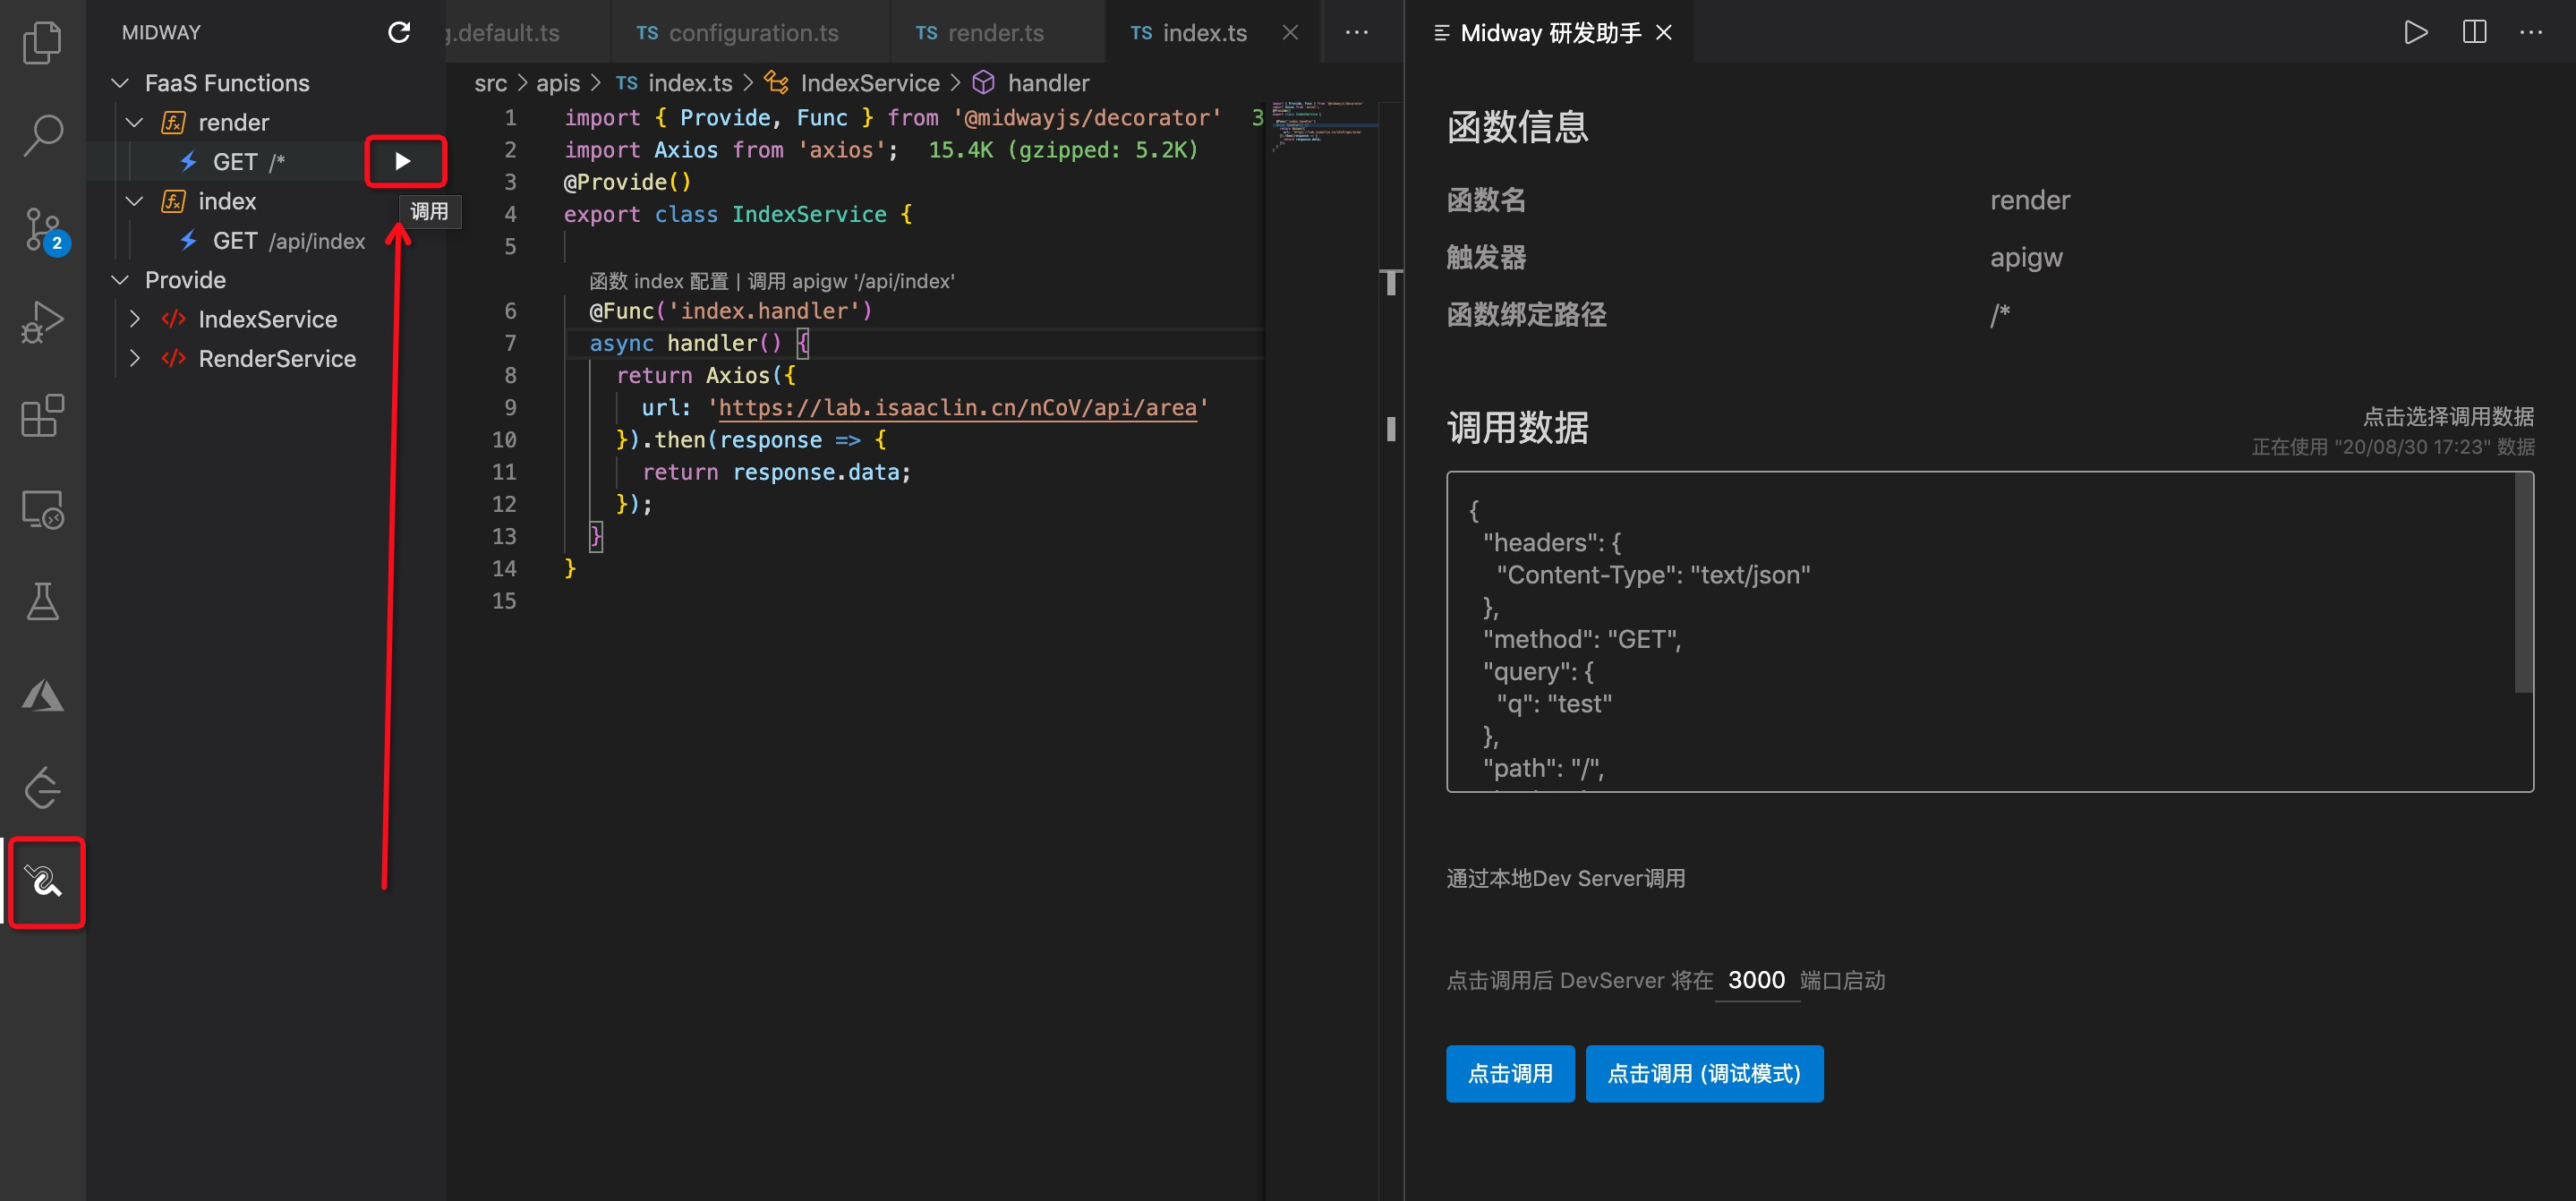The image size is (2576, 1201).
Task: Open the Testing flask icon
Action: coord(42,601)
